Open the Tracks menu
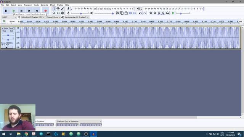 [x=36, y=5]
